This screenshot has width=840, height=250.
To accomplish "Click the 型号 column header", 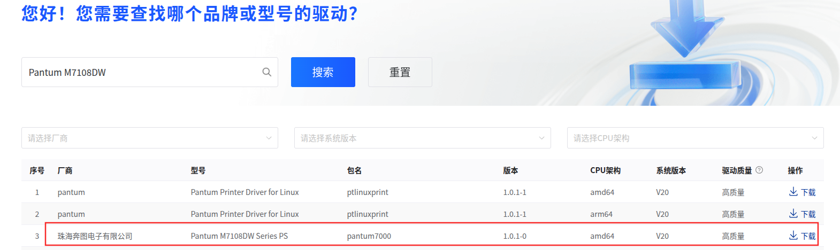I will tap(198, 170).
